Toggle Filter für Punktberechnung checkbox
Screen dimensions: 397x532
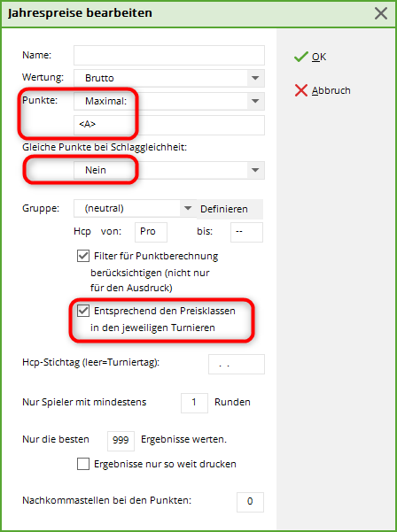(x=83, y=256)
